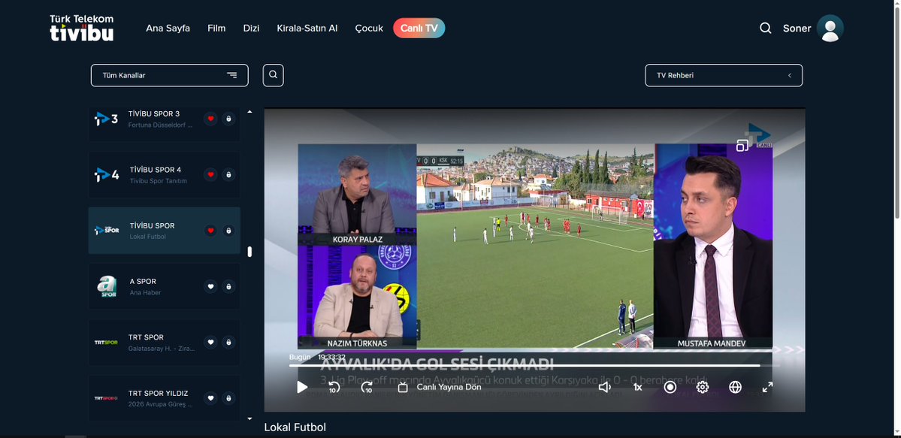The width and height of the screenshot is (901, 438).
Task: Toggle favorite heart for TİVİBU SPOR Lokal Futbol
Action: point(210,231)
